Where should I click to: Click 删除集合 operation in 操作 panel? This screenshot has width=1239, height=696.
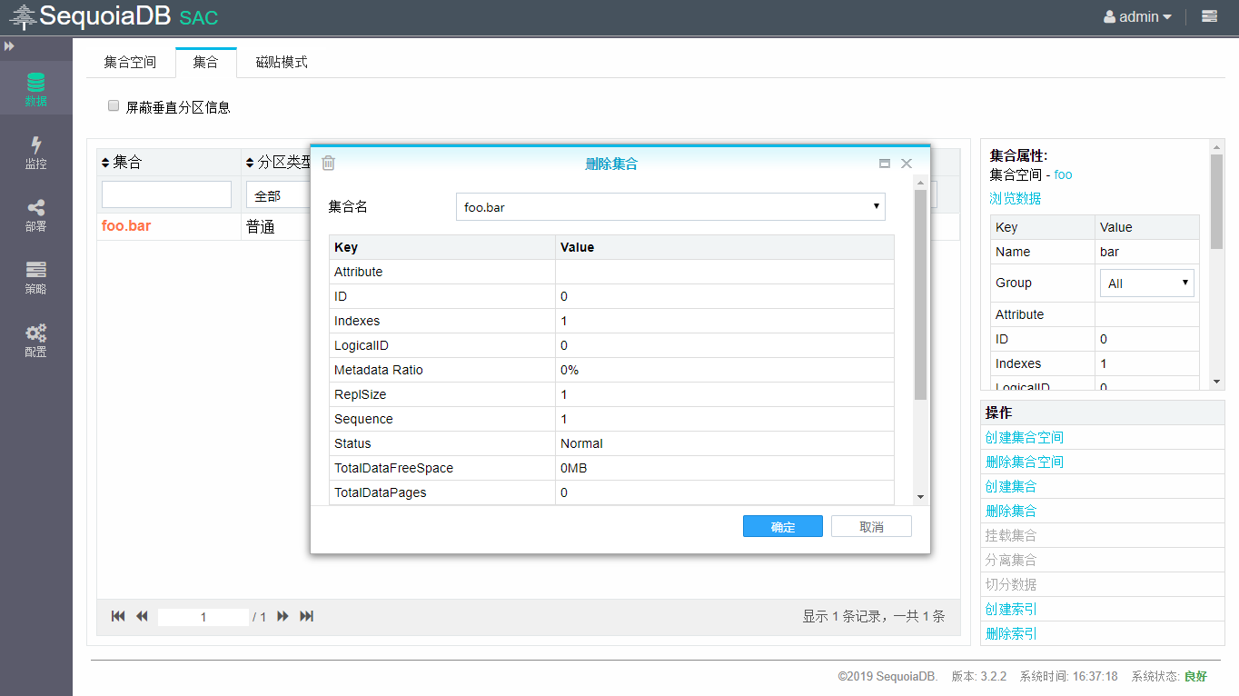click(1011, 511)
